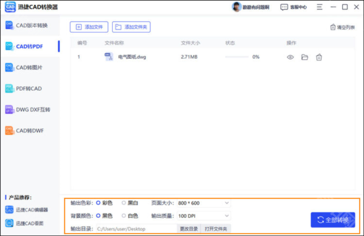Click the 2.71MB file size cell
The height and width of the screenshot is (236, 364).
[189, 57]
